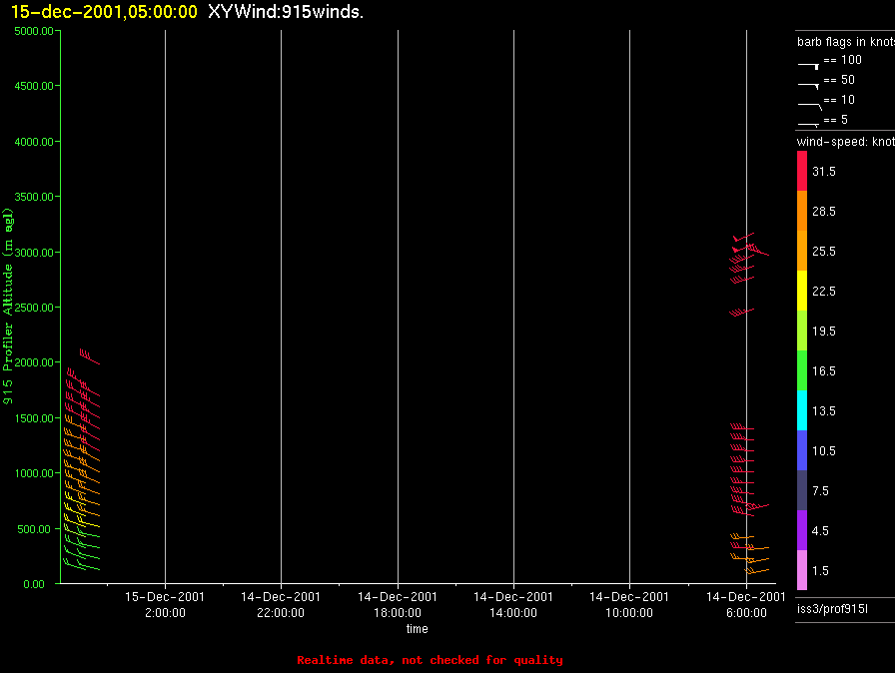Click the 15-Dec-2001 2:00:00 time label
Image resolution: width=895 pixels, height=673 pixels.
point(165,604)
